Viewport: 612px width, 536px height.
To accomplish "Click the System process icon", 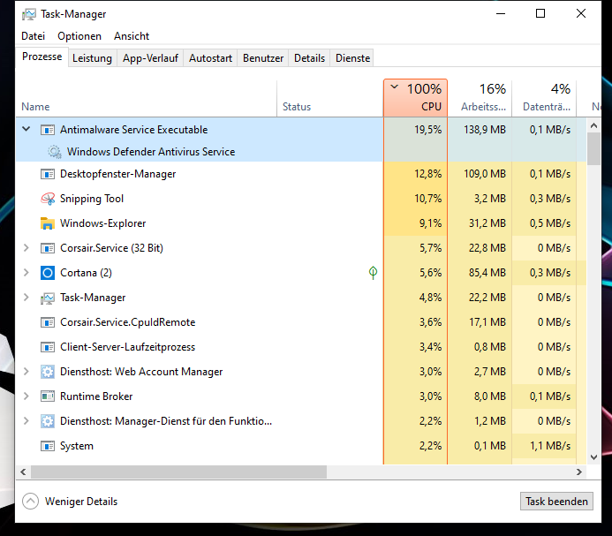I will pos(48,446).
